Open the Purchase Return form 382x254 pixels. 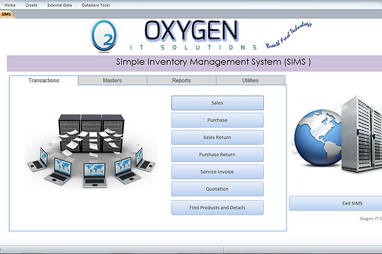pyautogui.click(x=217, y=154)
